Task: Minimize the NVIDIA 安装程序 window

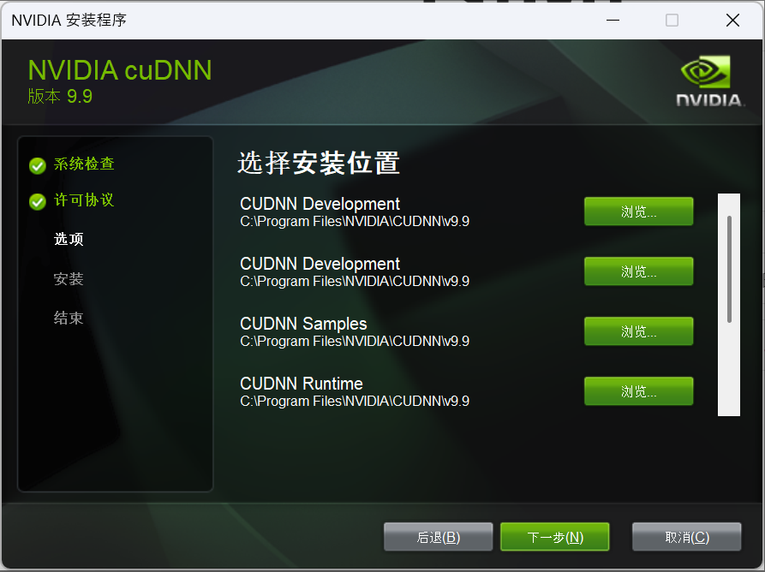Action: point(613,20)
